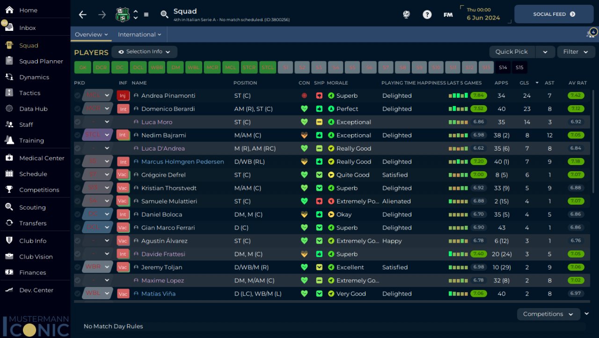
Task: Tick the pick checkbox for Andrea Pinamonti
Action: point(78,95)
